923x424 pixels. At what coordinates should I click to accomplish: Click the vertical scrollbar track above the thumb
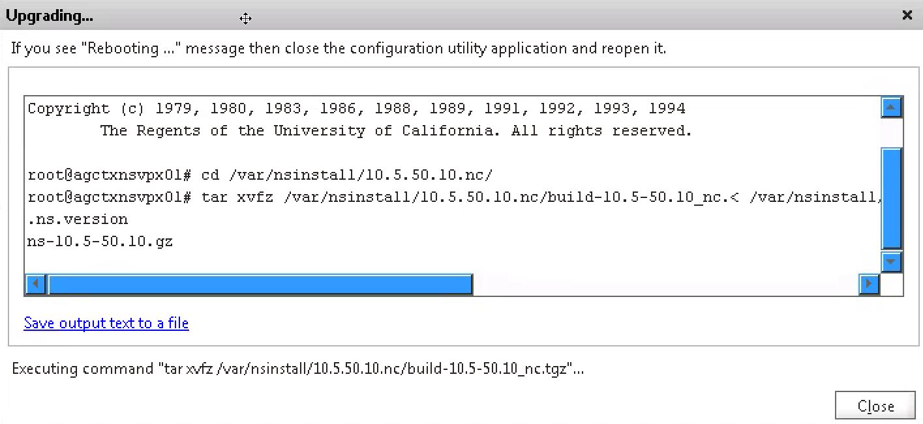(x=891, y=133)
